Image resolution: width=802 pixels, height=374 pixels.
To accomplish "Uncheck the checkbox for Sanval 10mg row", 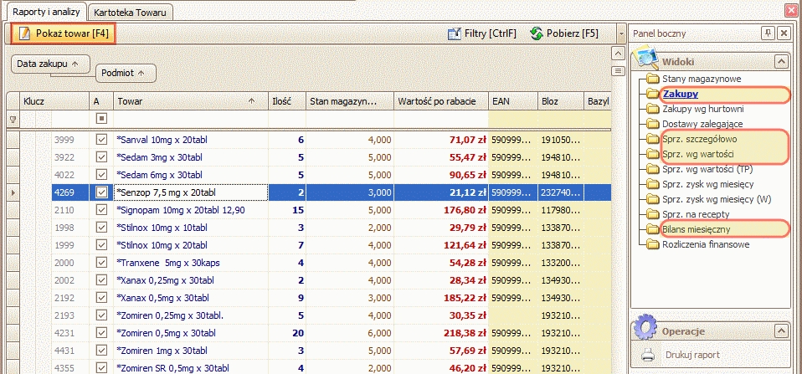I will (x=102, y=140).
